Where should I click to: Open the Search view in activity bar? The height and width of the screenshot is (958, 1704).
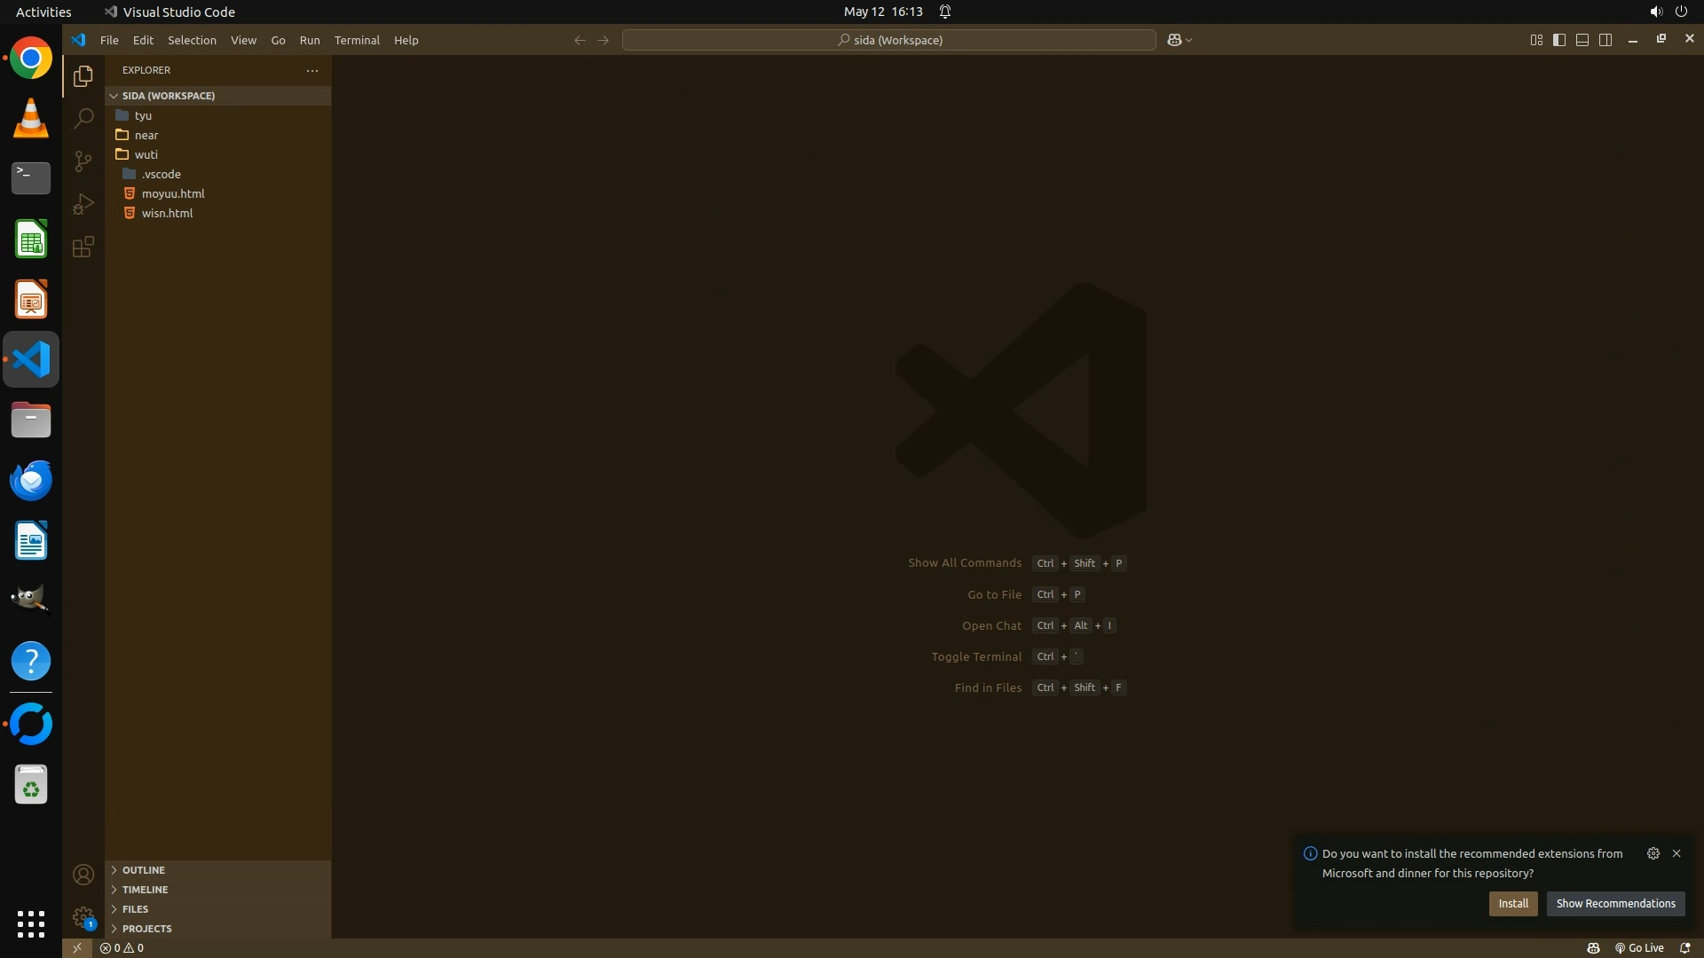point(83,118)
